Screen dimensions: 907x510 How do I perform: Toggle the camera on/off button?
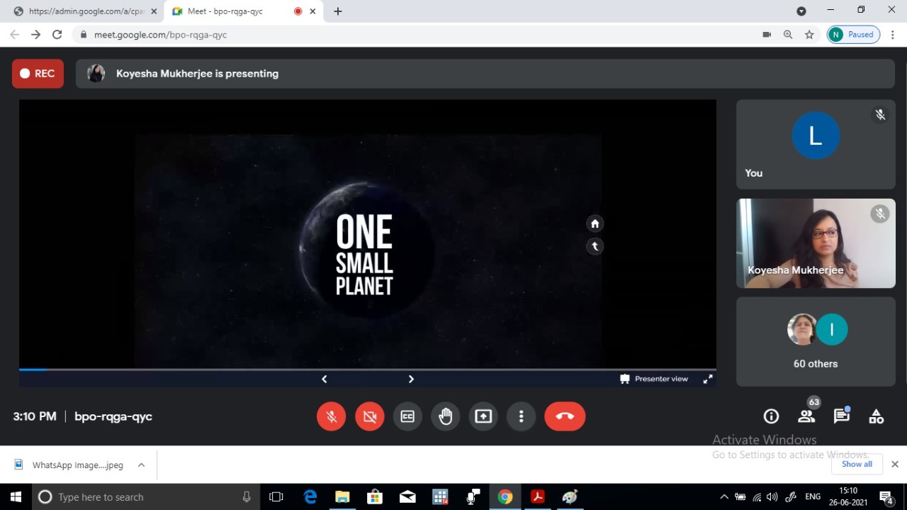[369, 416]
